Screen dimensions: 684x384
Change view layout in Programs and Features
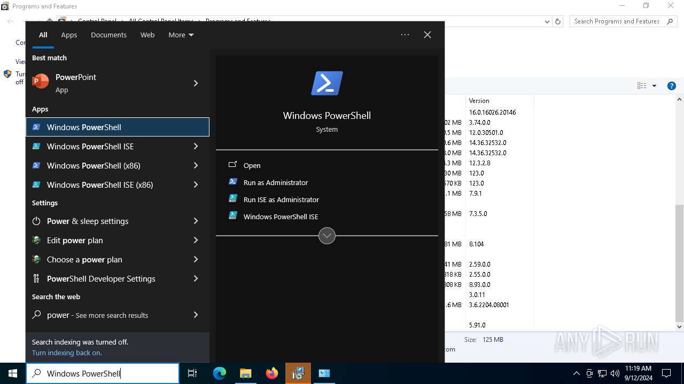(642, 86)
